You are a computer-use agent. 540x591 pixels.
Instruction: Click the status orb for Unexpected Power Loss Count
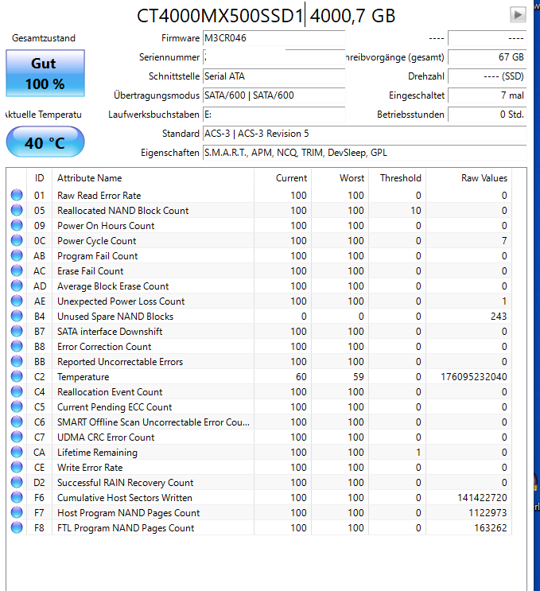(17, 301)
